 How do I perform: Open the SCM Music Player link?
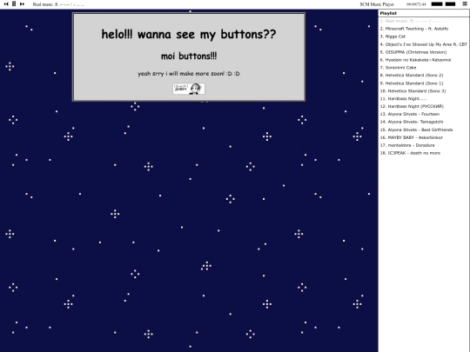click(x=377, y=4)
